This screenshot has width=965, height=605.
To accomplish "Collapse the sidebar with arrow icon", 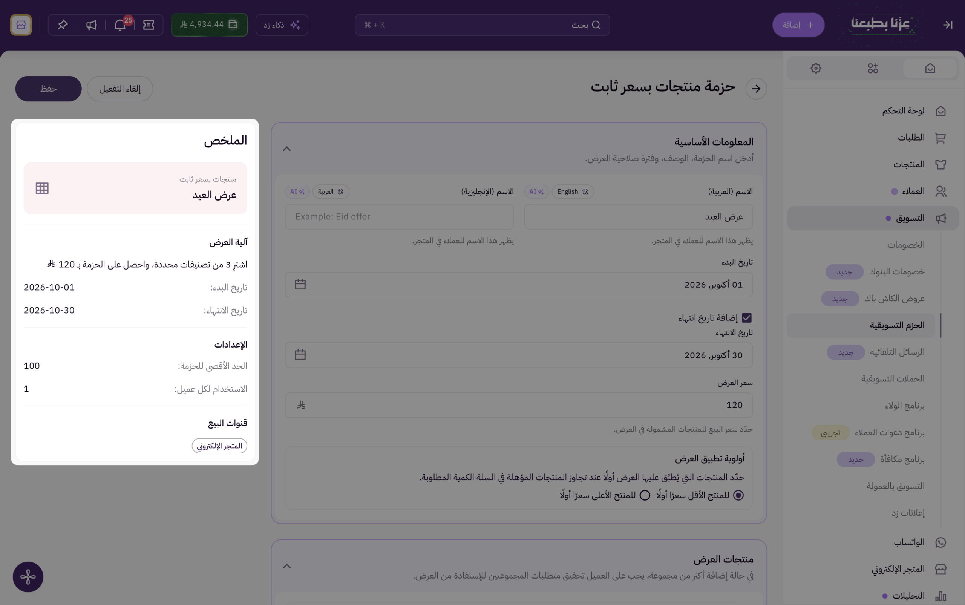I will (x=947, y=25).
